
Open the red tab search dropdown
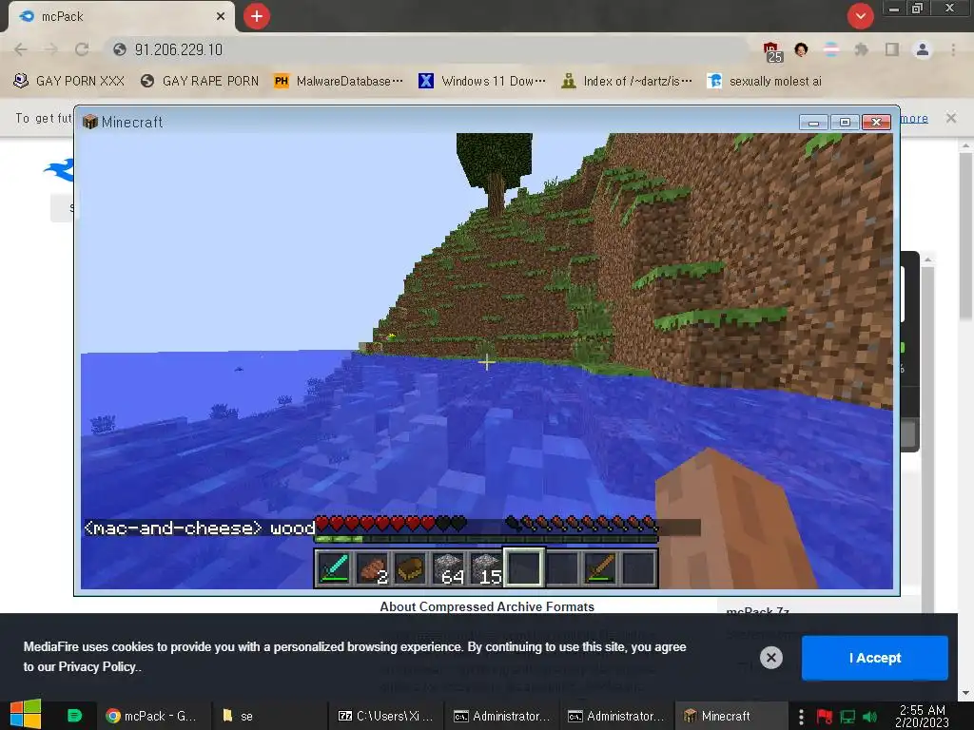860,16
